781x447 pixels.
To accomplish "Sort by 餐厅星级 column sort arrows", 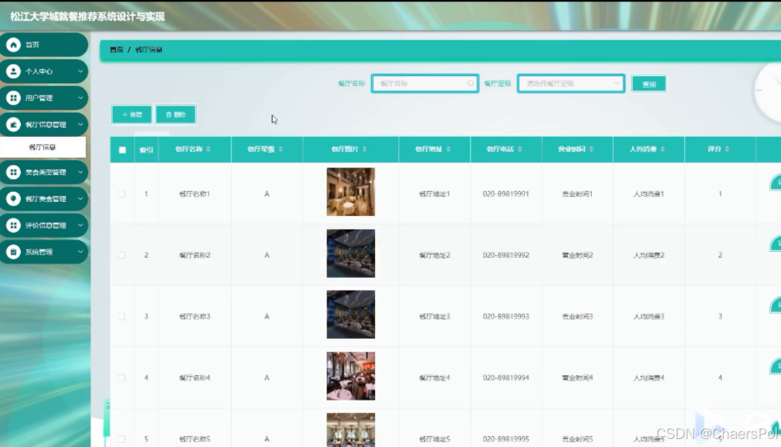I will 281,149.
